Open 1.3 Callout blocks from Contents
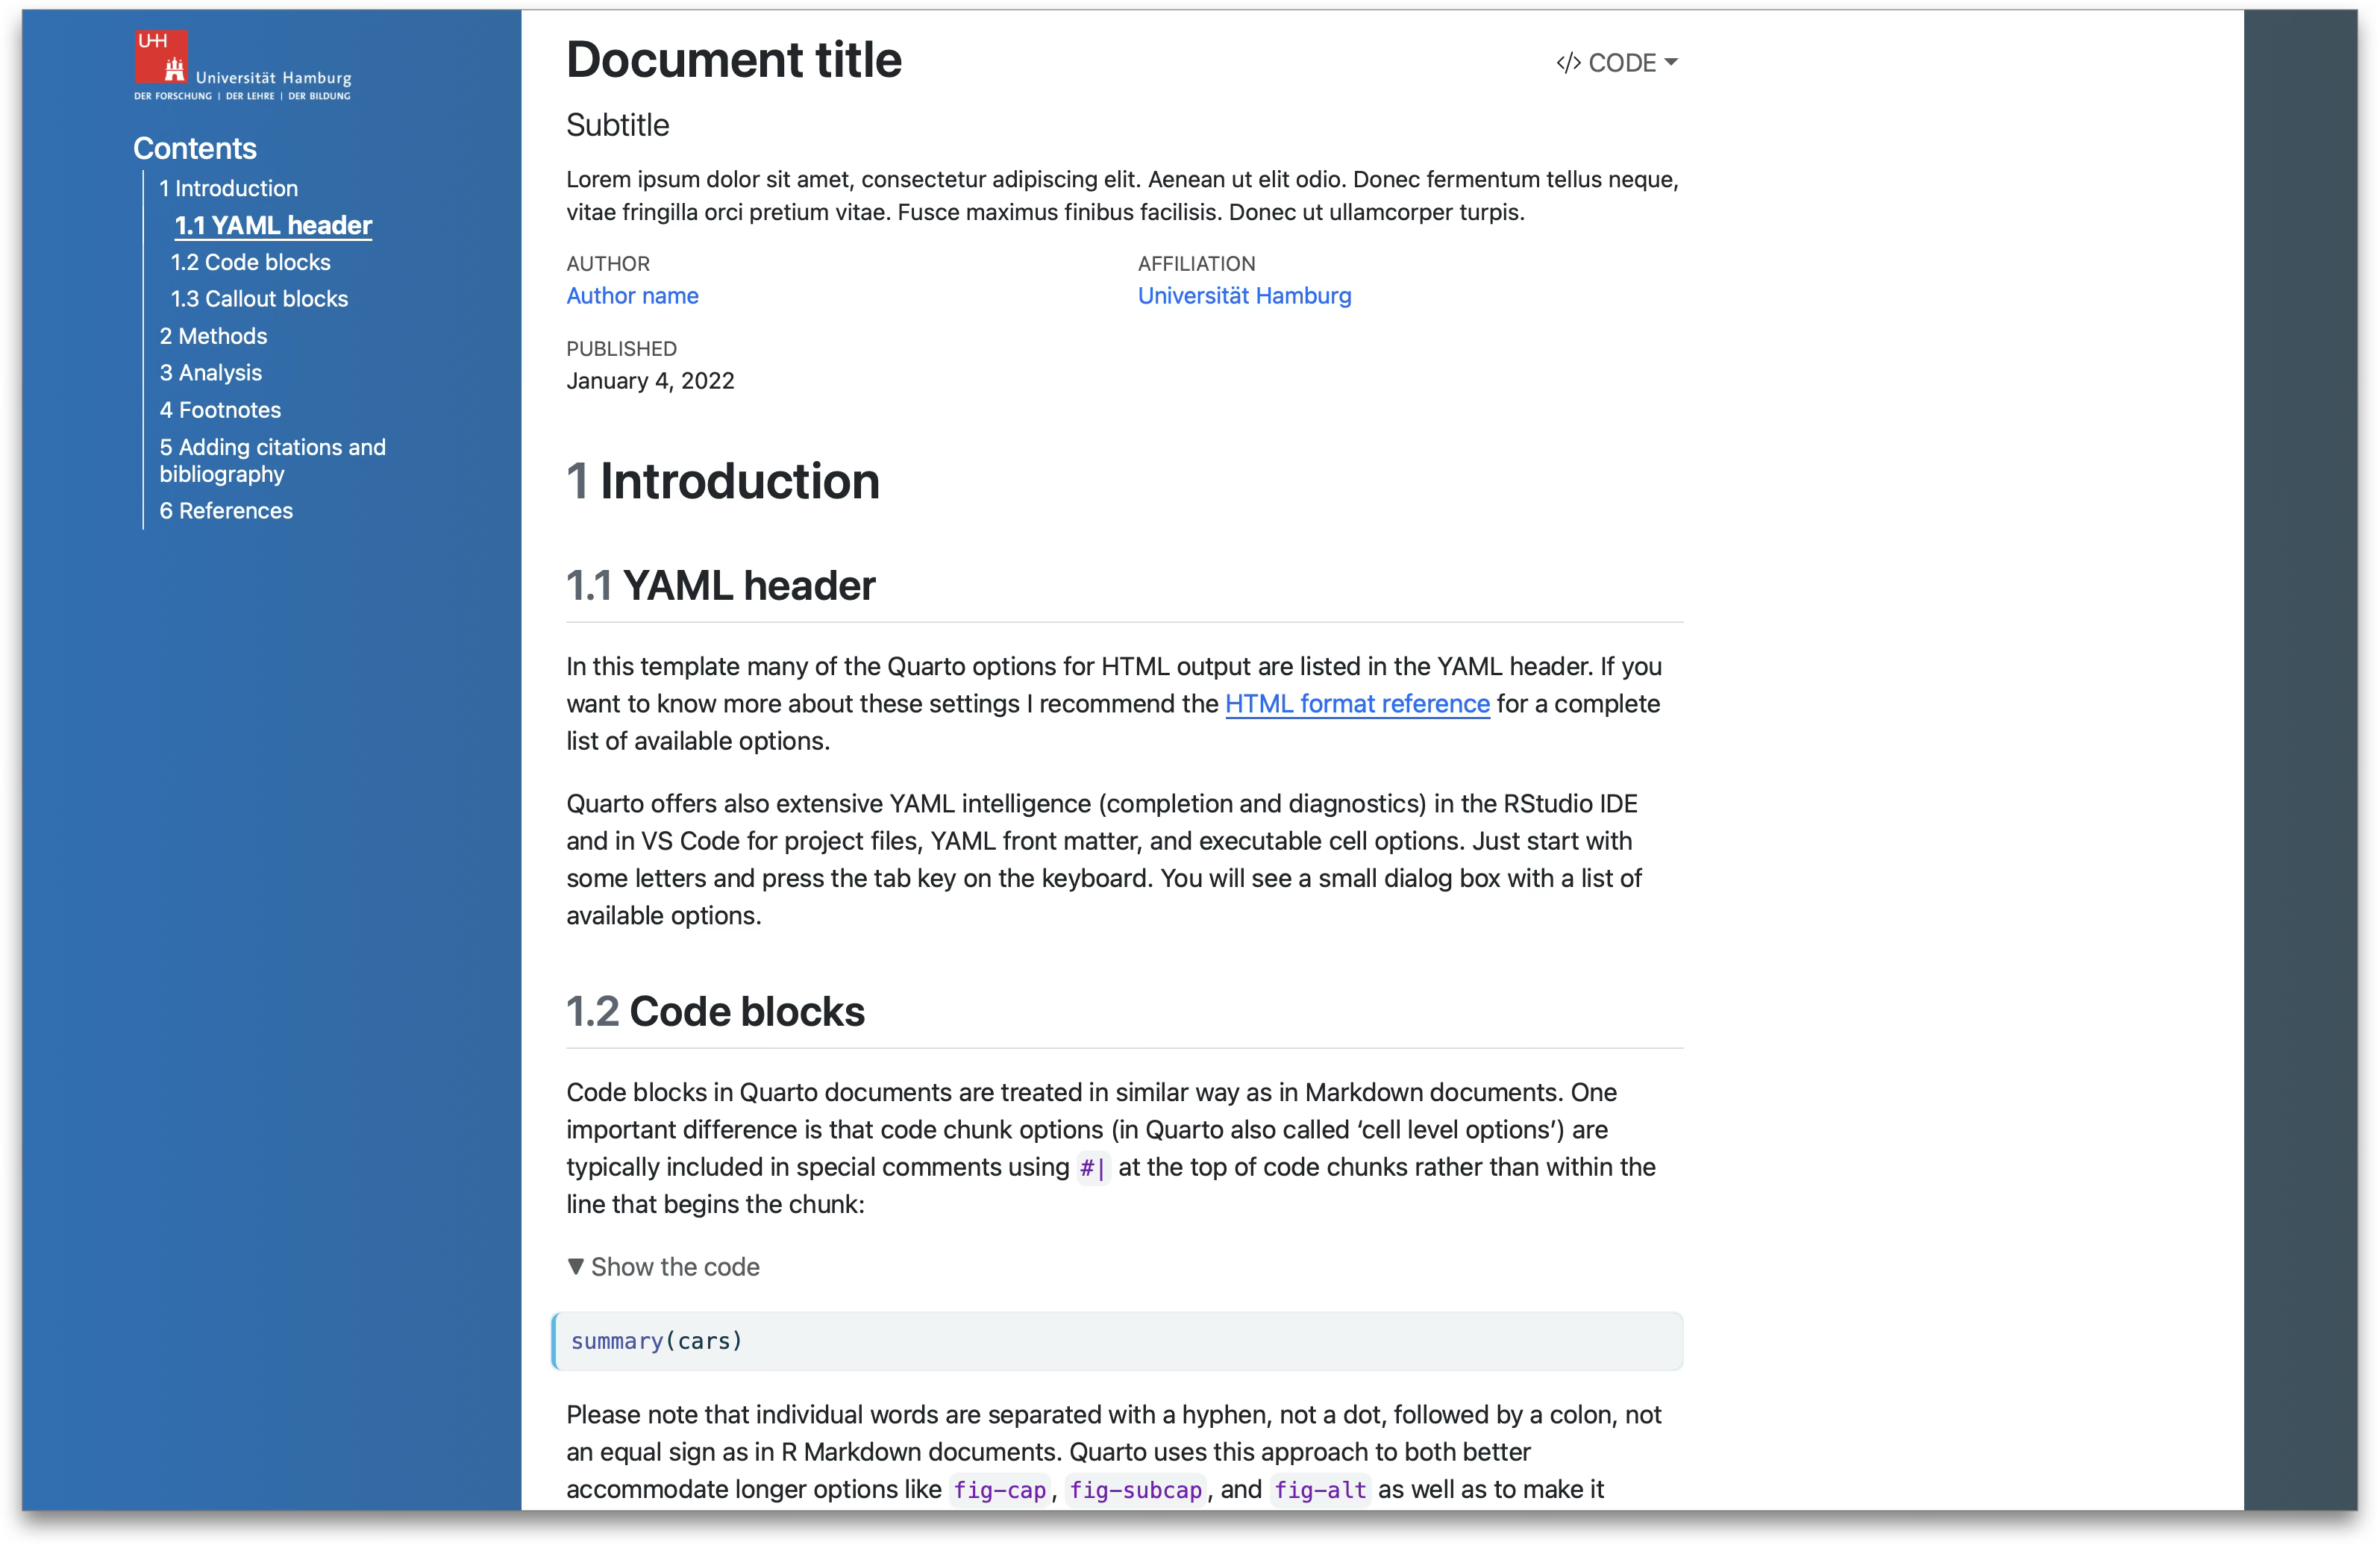 point(259,298)
